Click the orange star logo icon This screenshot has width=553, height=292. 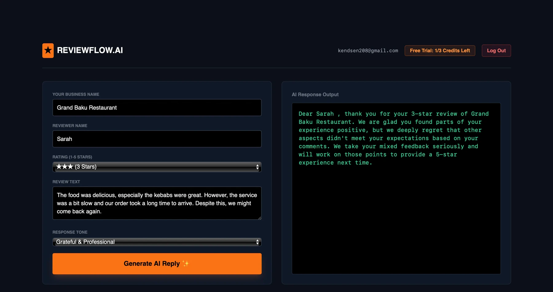(48, 51)
